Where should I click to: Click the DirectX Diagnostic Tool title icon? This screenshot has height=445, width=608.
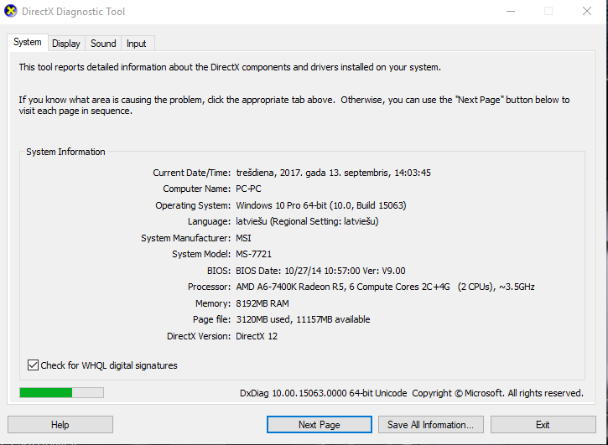pos(10,11)
